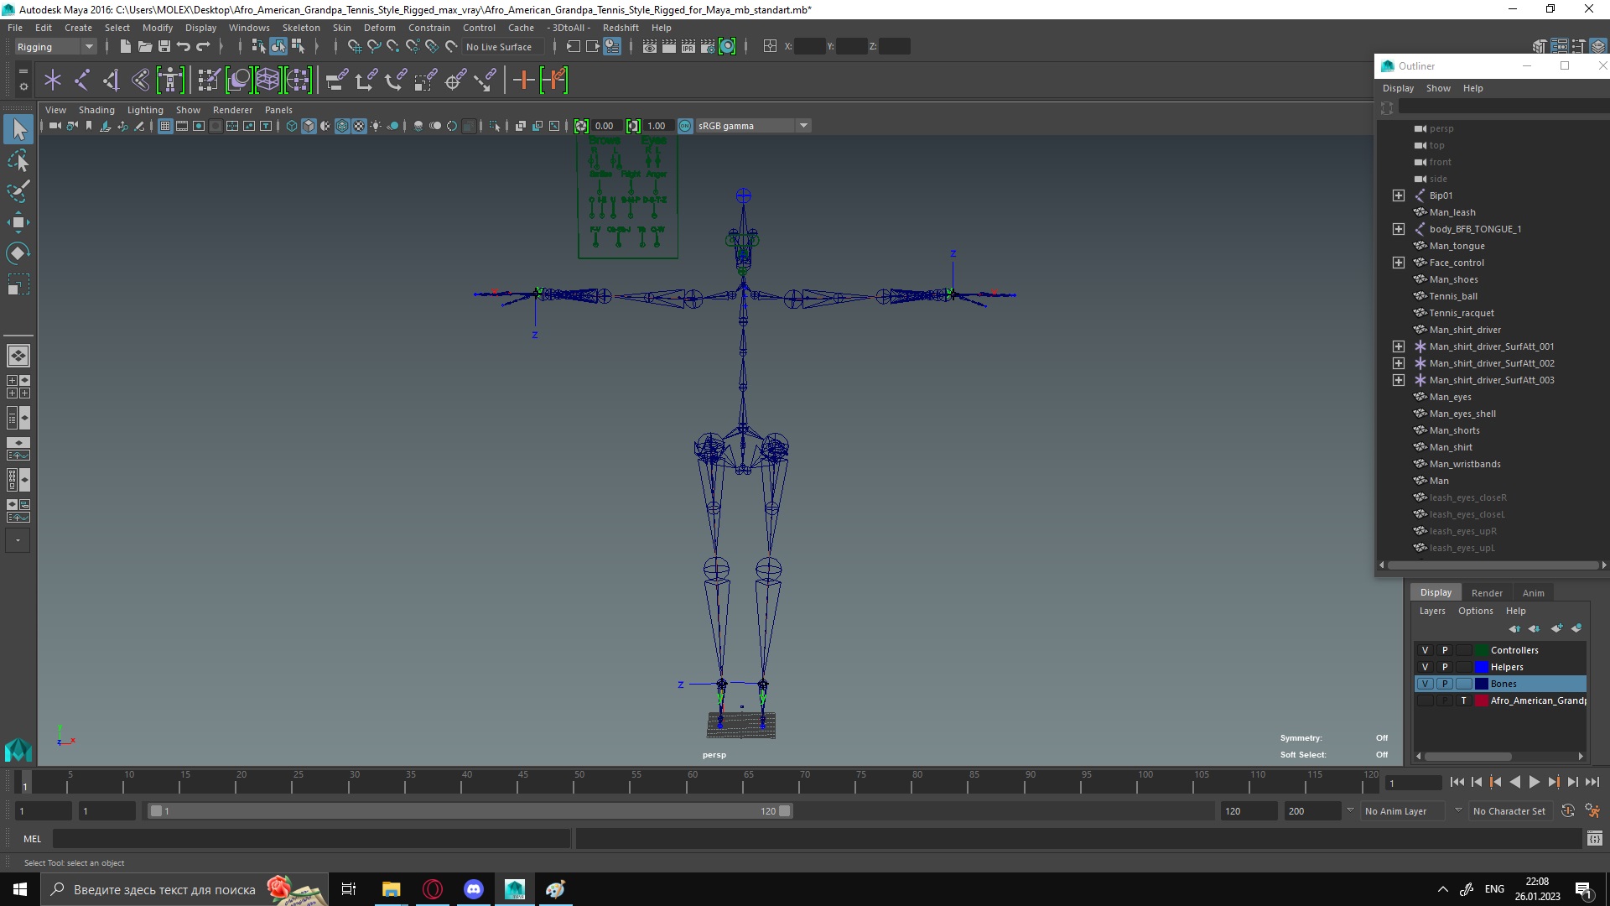Toggle the viewport grid icon
Image resolution: width=1610 pixels, height=906 pixels.
165,126
